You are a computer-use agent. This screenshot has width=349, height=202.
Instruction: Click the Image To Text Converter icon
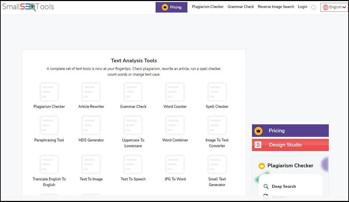217,125
